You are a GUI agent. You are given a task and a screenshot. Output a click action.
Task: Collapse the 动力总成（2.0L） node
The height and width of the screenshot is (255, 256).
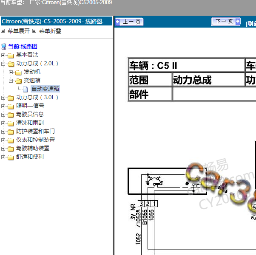pos(3,64)
